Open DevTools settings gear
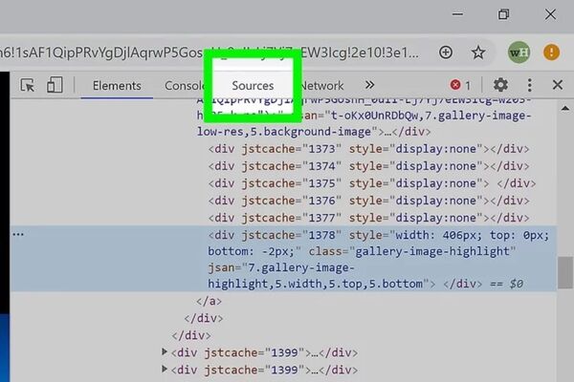 tap(500, 86)
